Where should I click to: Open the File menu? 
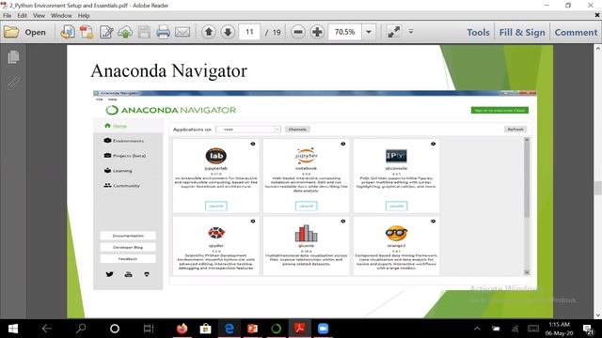(8, 16)
